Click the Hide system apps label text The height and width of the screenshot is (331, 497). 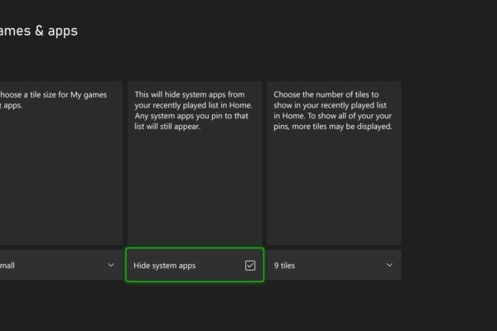click(165, 266)
